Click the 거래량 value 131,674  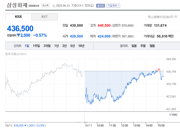coord(160,25)
